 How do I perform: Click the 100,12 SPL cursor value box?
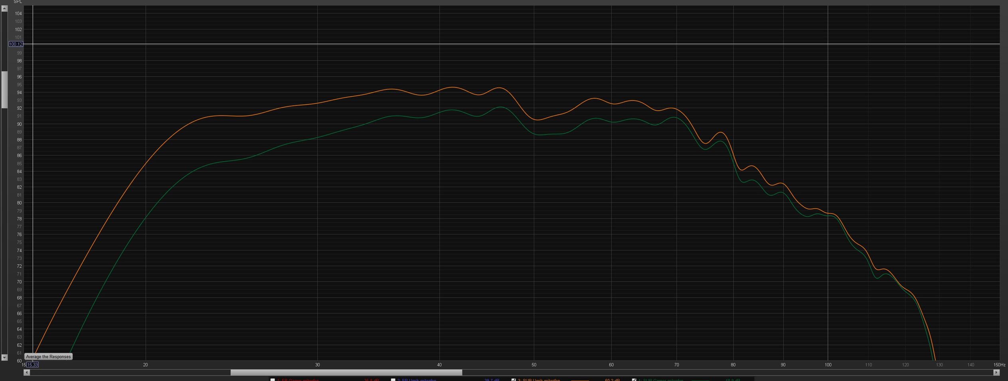(x=16, y=44)
